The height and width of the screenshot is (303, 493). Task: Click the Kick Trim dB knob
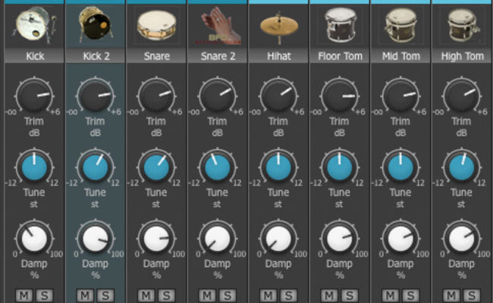(33, 95)
